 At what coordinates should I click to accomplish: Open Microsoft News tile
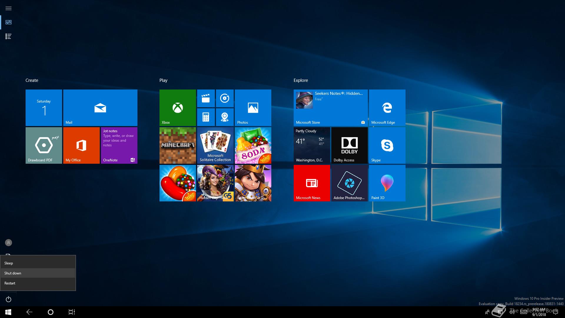pos(312,183)
